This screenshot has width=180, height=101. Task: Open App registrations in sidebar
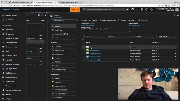point(11,69)
